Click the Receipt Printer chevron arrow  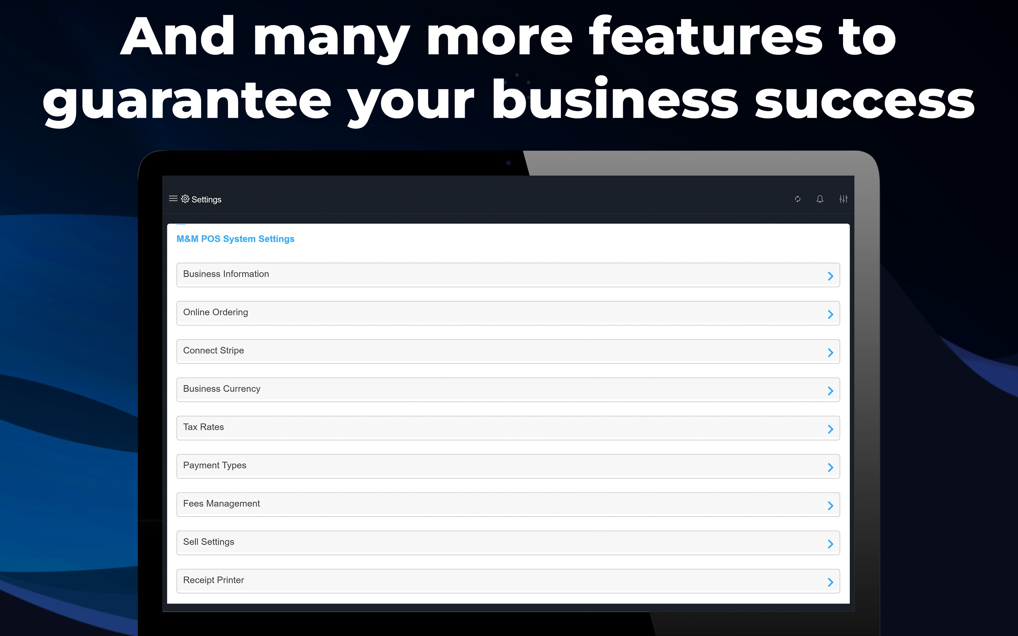pyautogui.click(x=830, y=582)
